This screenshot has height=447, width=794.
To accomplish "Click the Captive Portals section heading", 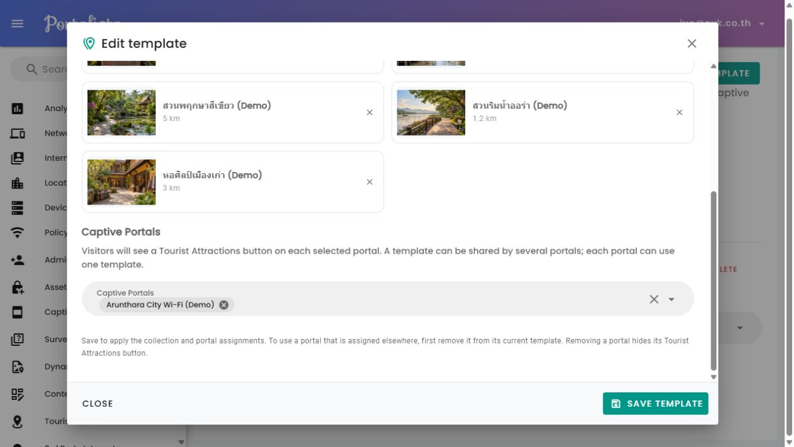I will click(x=121, y=232).
